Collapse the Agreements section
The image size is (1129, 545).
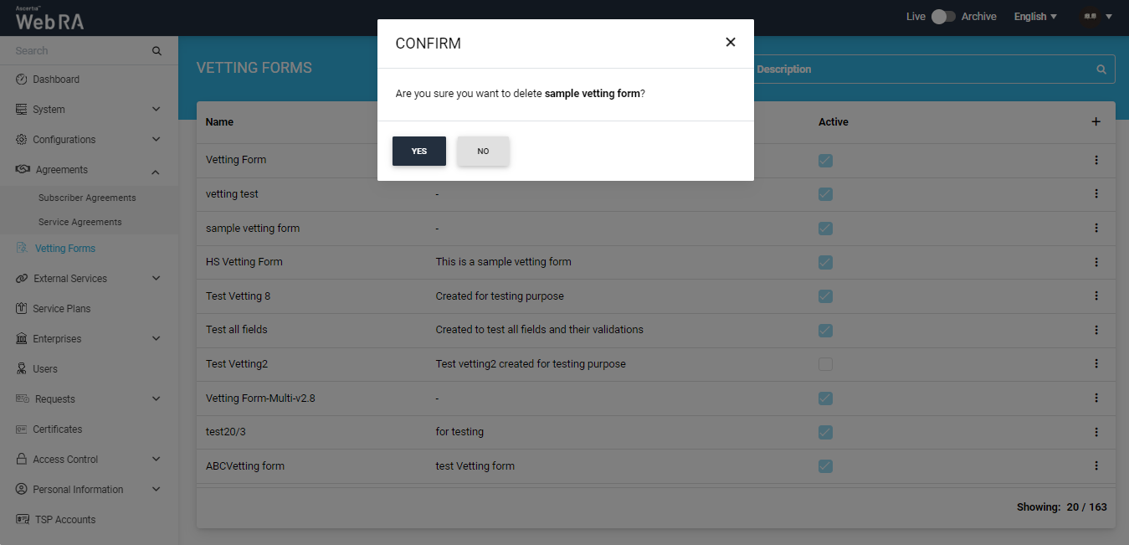click(157, 171)
